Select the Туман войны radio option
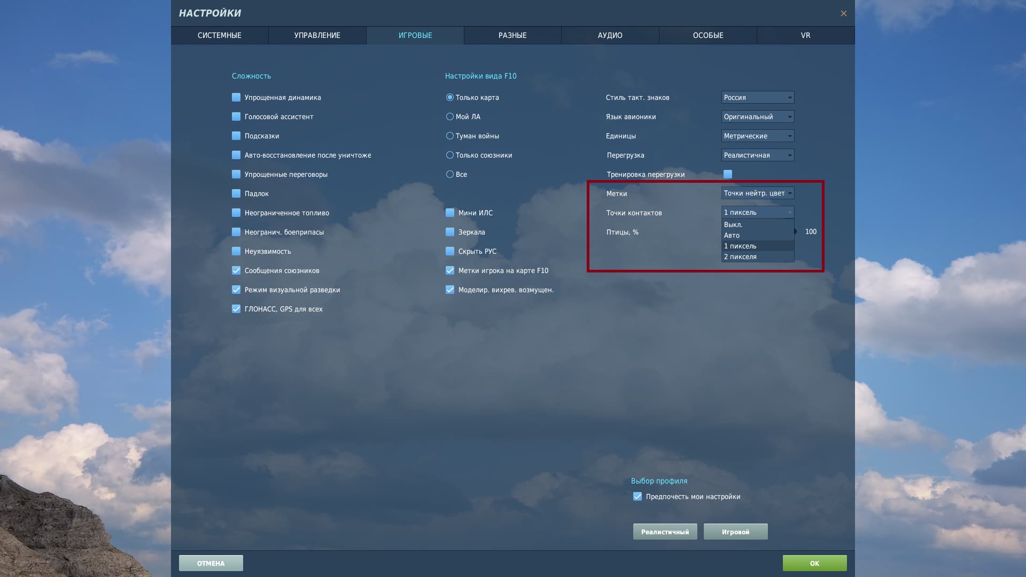The image size is (1026, 577). (x=450, y=136)
